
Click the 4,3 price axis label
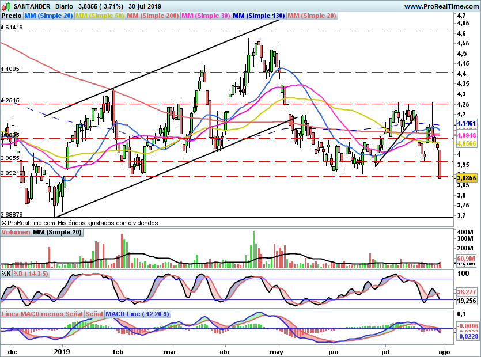(461, 94)
